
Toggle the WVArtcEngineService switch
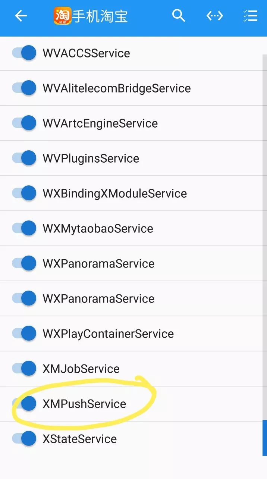tap(24, 123)
